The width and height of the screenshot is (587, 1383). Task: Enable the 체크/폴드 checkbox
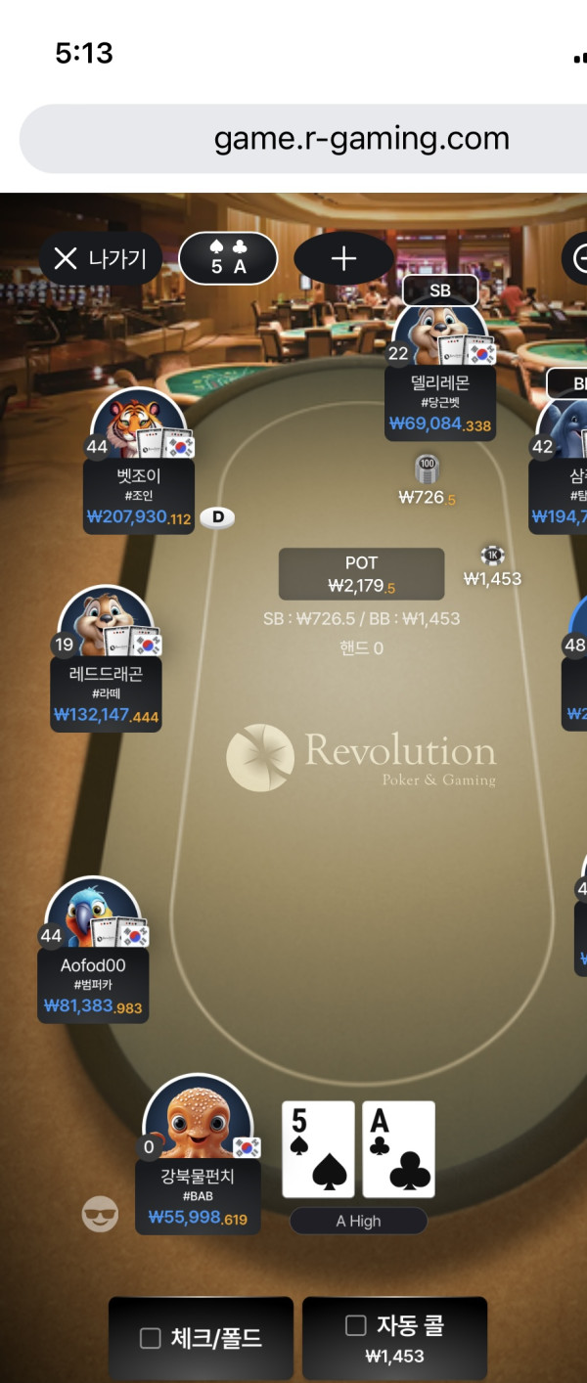[150, 1338]
